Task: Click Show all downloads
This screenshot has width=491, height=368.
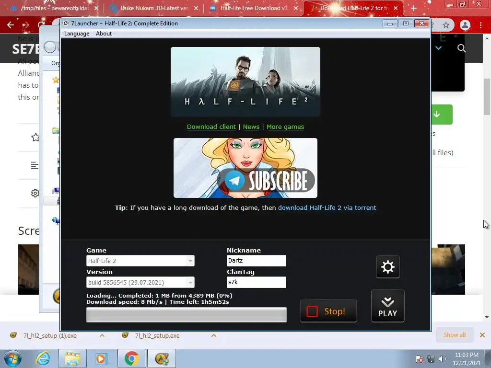Action: [x=455, y=335]
